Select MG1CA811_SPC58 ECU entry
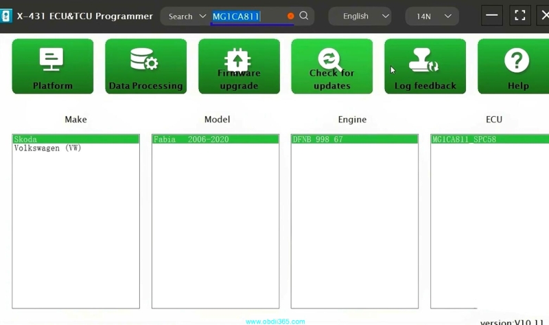Viewport: 549px width, 325px height. [490, 139]
